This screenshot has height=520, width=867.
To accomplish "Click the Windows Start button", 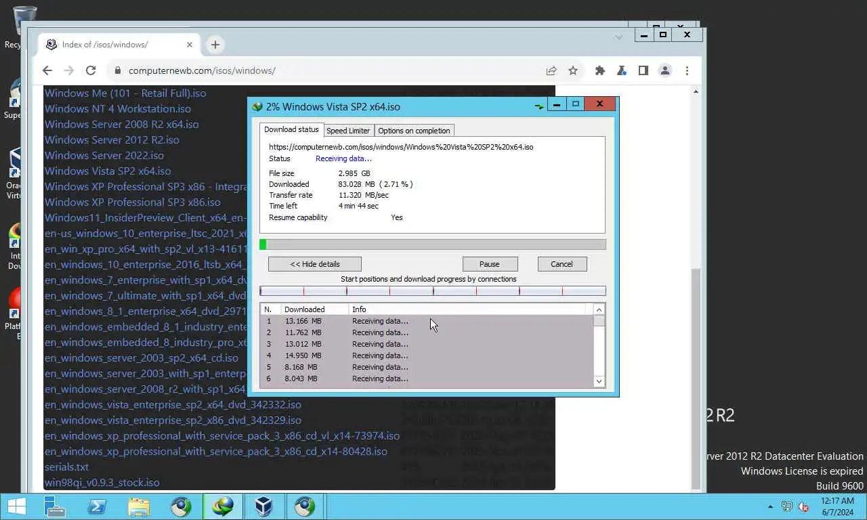I will [16, 506].
